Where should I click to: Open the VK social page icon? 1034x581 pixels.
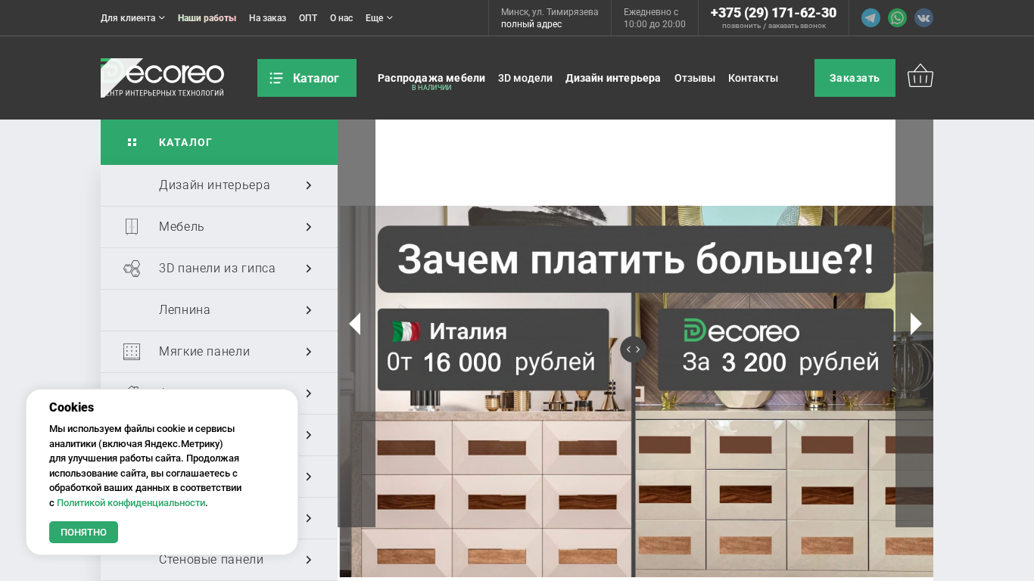point(923,18)
